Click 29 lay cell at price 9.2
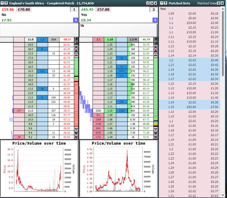 (19, 137)
